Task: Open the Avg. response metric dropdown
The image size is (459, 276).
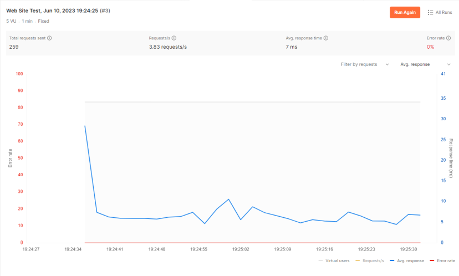Action: (425, 64)
